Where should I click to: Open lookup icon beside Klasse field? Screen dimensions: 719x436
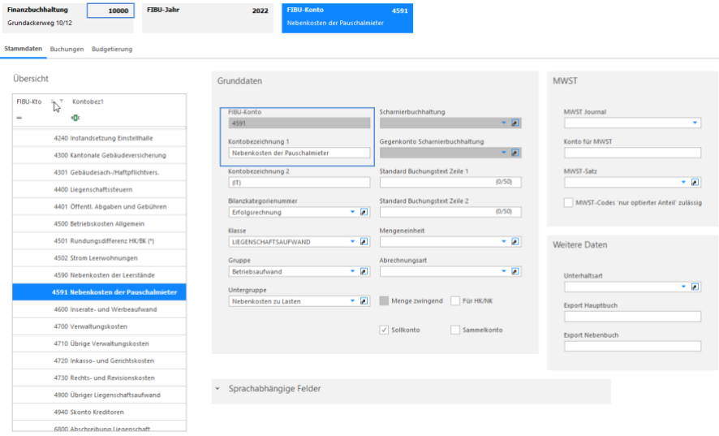(x=364, y=241)
